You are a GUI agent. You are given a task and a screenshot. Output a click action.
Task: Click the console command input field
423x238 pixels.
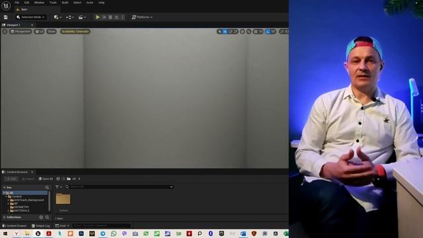tap(101, 225)
